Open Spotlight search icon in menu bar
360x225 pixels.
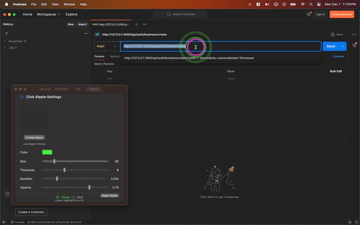point(311,4)
